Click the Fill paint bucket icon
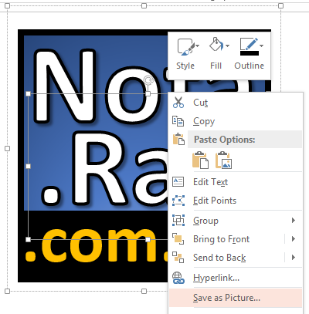This screenshot has width=309, height=314. coord(216,45)
